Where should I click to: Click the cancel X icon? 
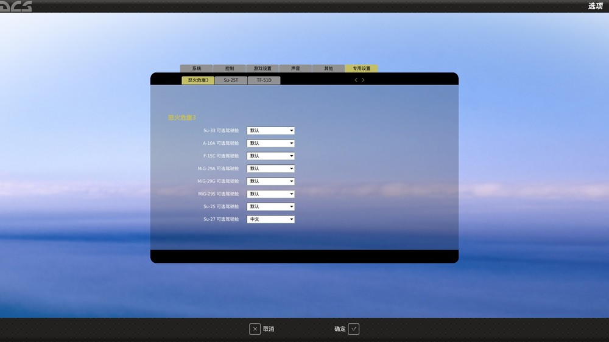click(255, 329)
